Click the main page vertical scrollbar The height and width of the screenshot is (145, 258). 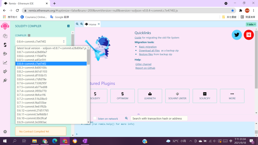pos(256,59)
